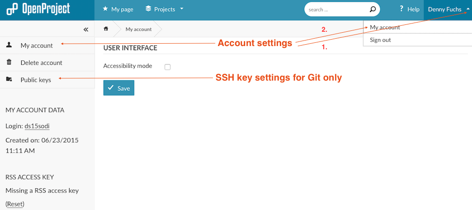Open Public keys in the sidebar
Screen dimensions: 472x210
(35, 80)
